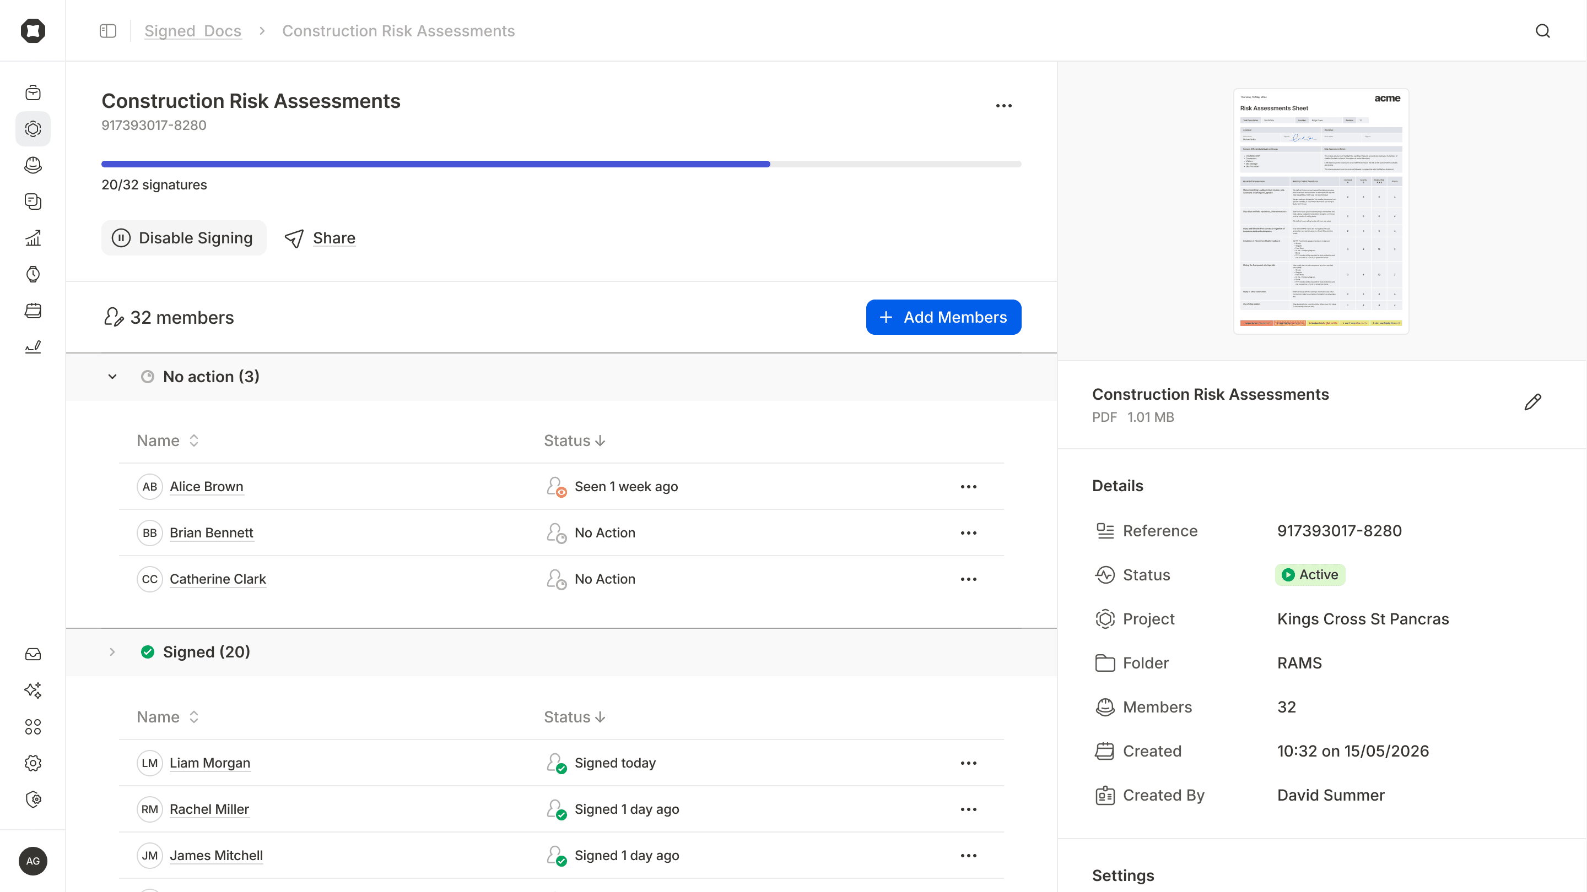Open Alice Brown row options menu

pyautogui.click(x=969, y=486)
